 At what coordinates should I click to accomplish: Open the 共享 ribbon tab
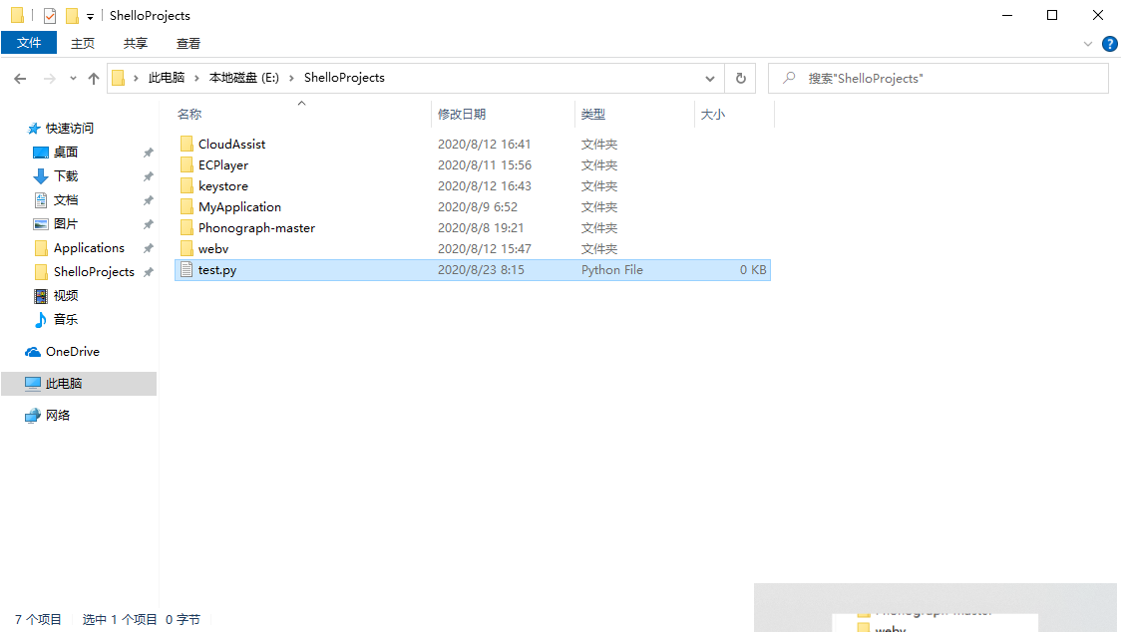click(x=136, y=44)
